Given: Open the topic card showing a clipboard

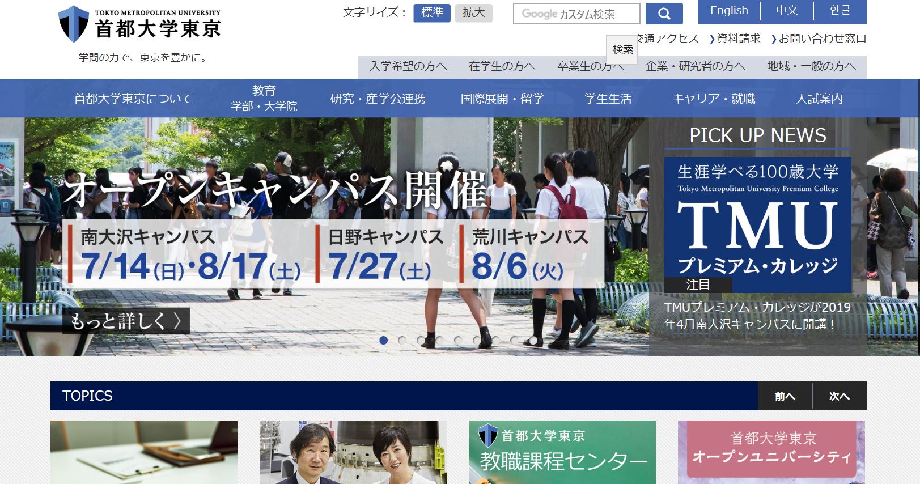Looking at the screenshot, I should 144,452.
